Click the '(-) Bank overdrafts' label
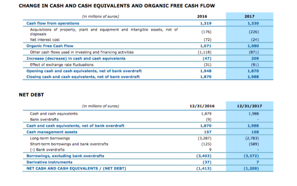297x186 pixels. click(47, 150)
